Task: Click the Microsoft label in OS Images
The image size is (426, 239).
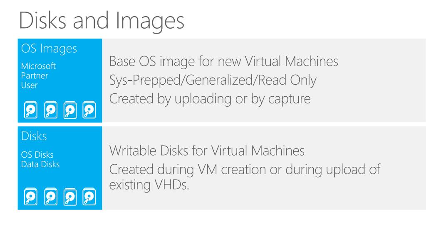Action: pos(38,66)
